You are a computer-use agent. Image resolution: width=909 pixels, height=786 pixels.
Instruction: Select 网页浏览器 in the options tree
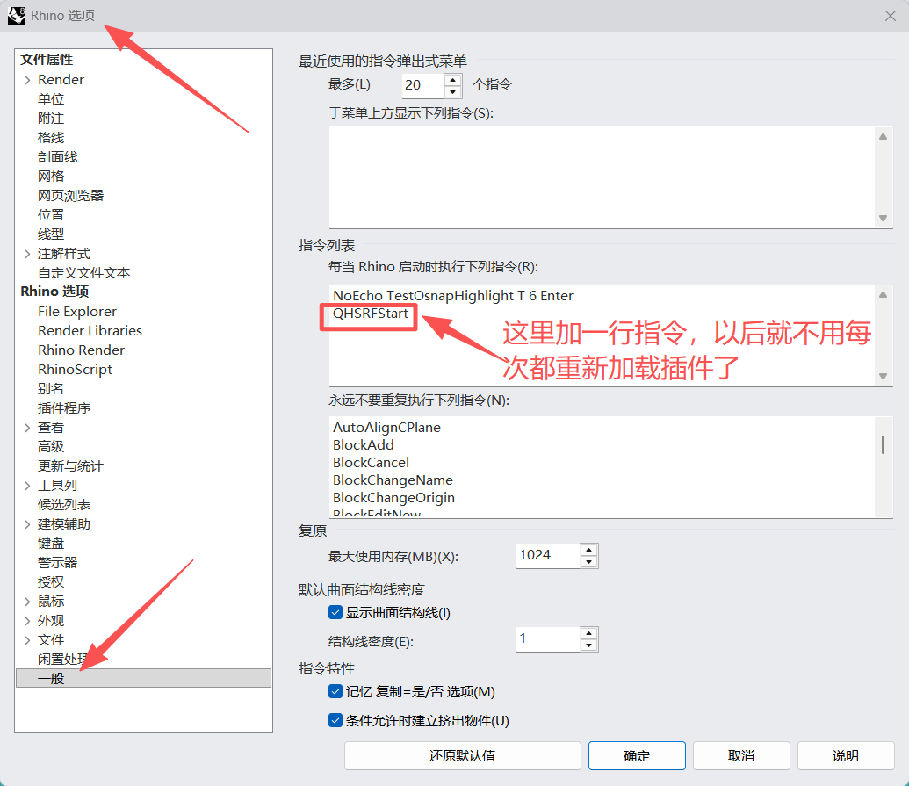(x=71, y=196)
